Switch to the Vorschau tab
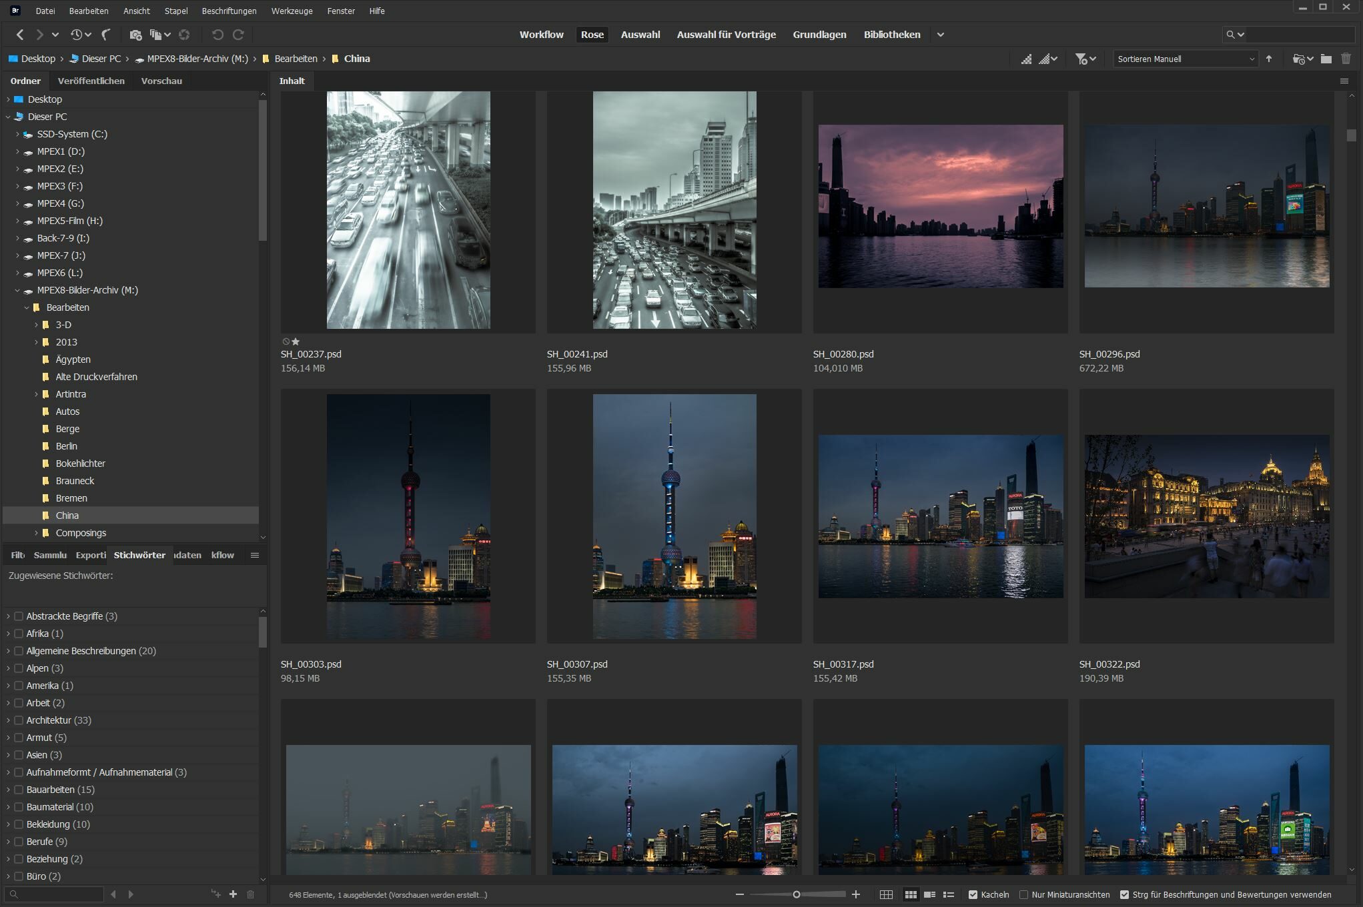 point(161,81)
